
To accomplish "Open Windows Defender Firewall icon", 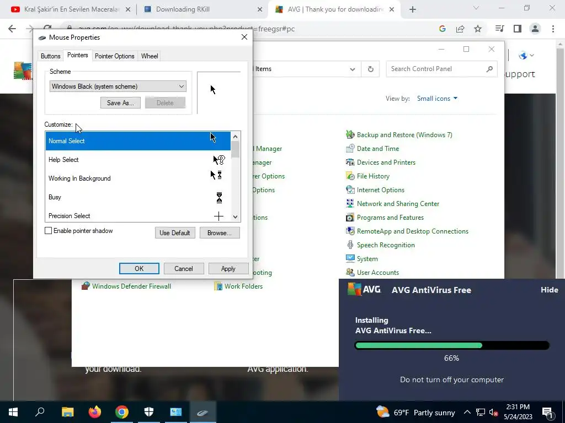I will coord(86,286).
